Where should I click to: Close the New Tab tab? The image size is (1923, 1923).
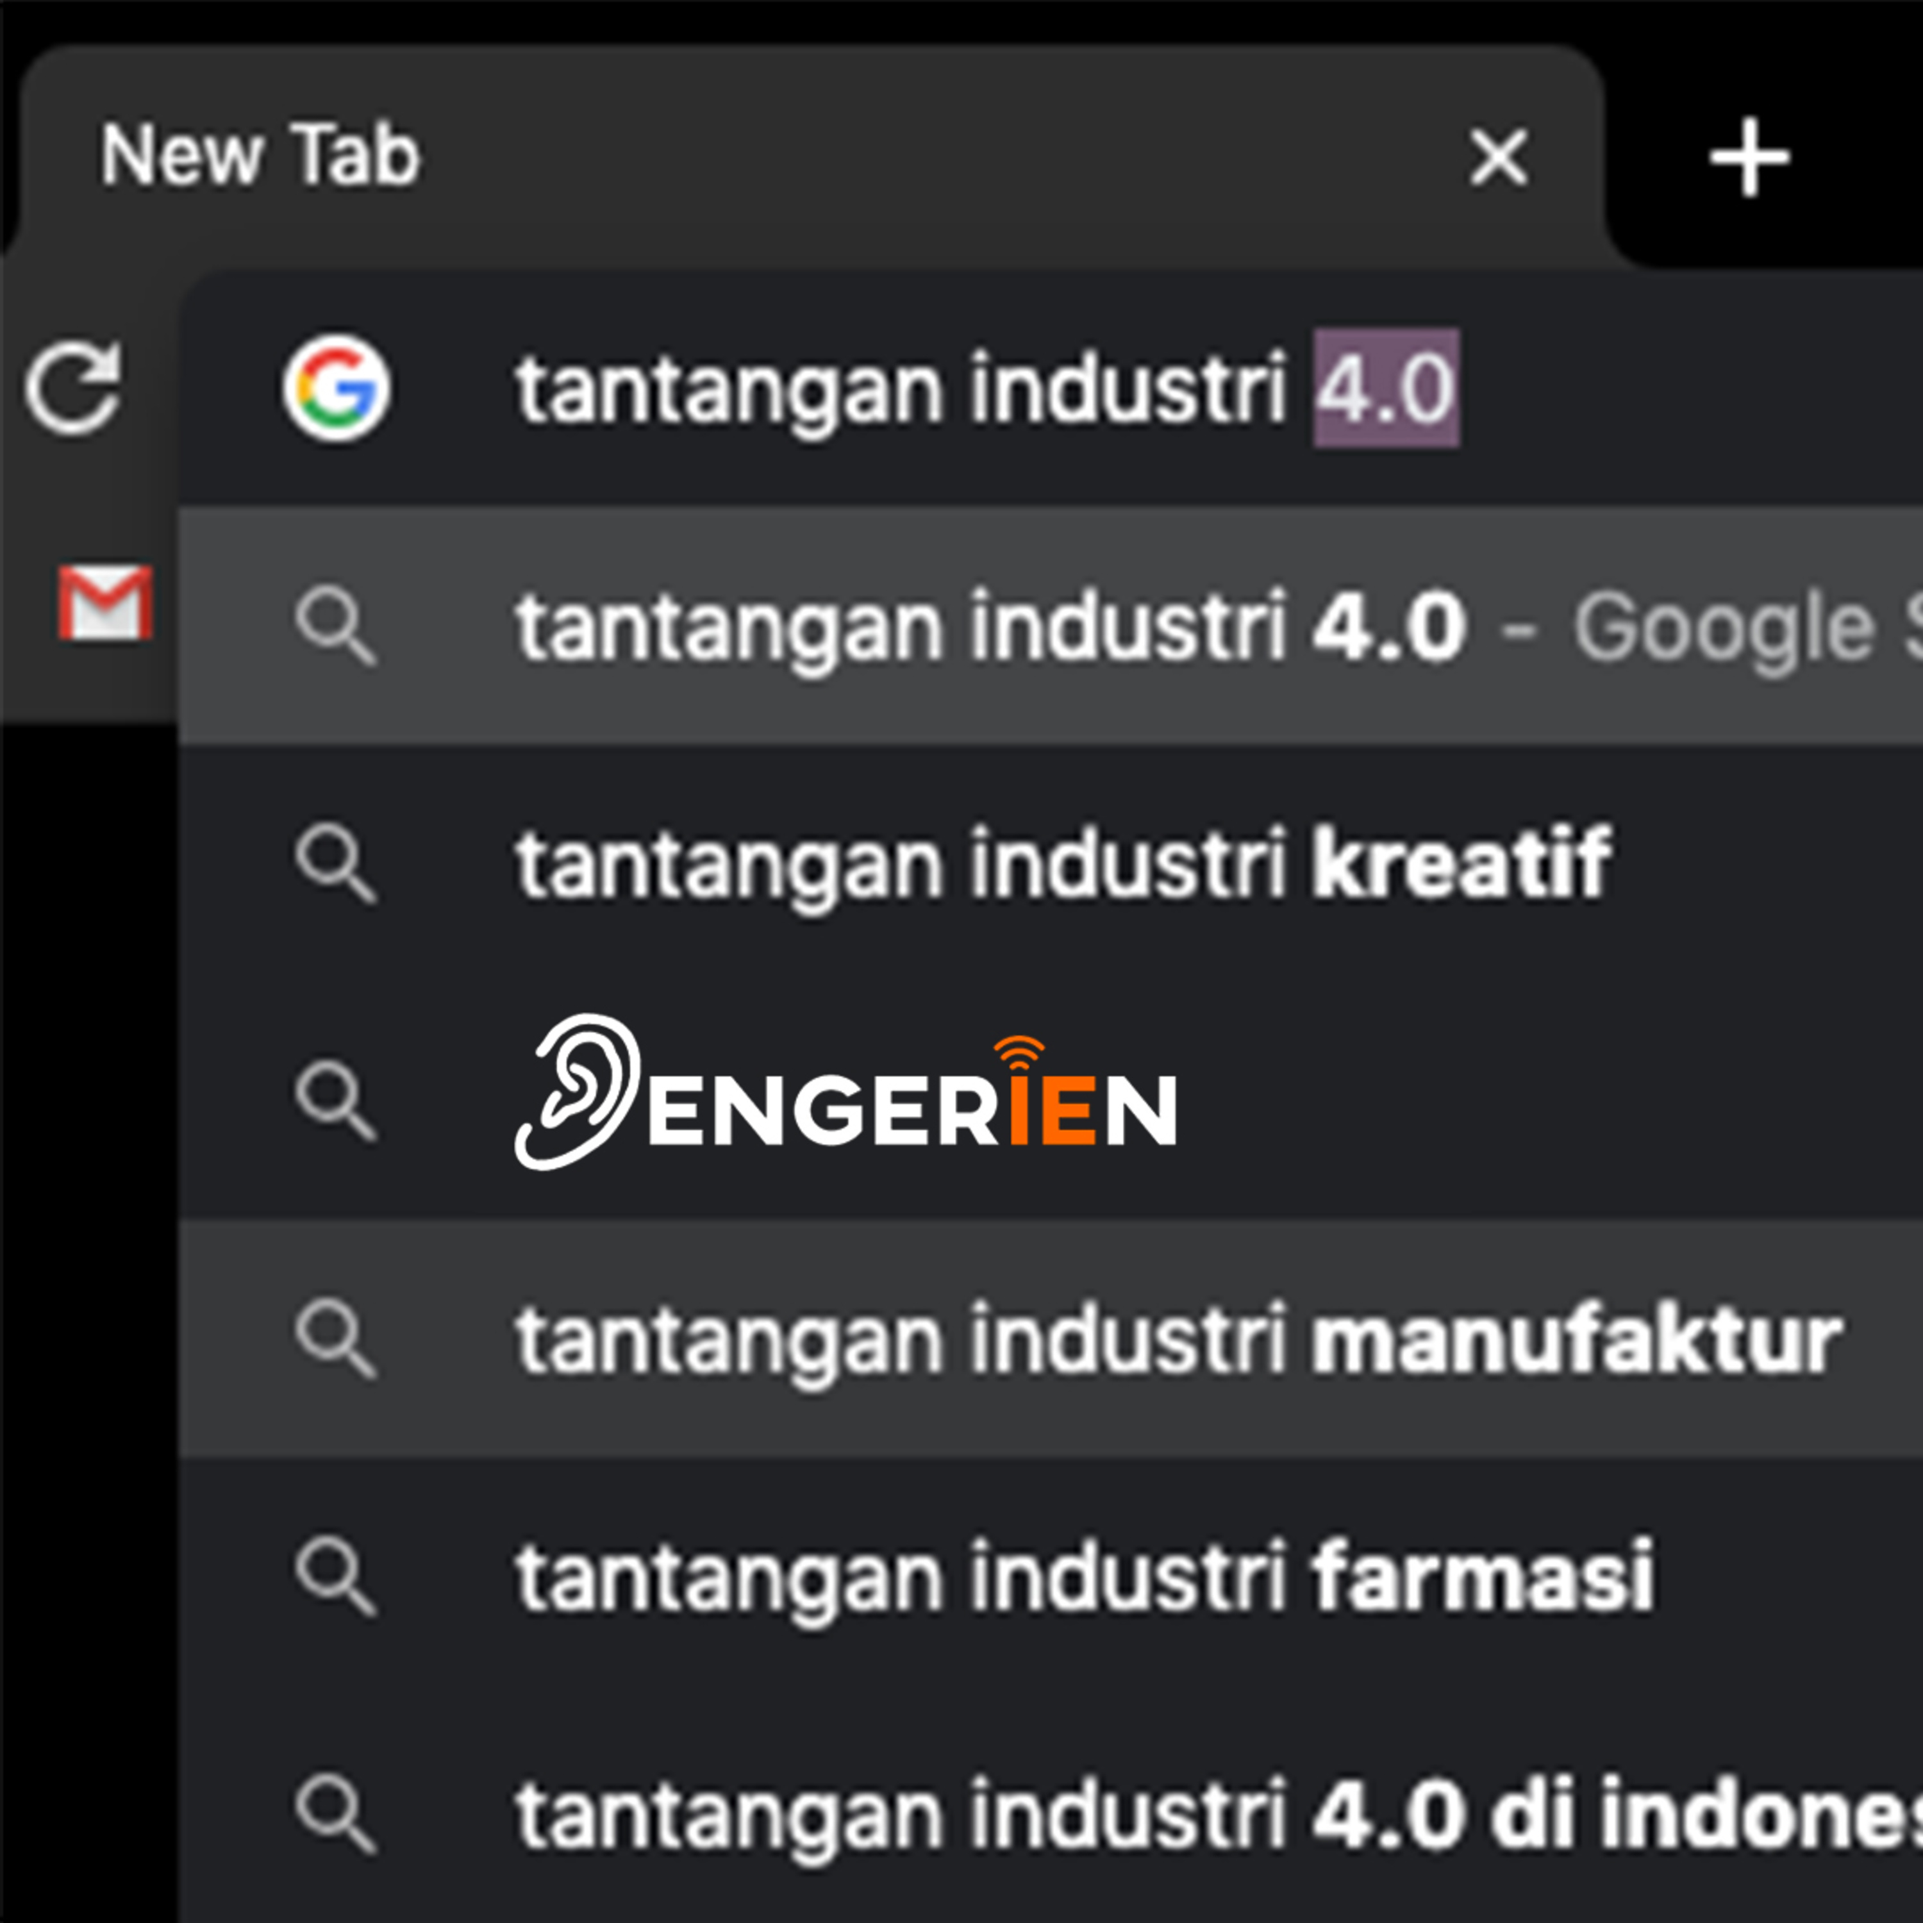click(1499, 157)
